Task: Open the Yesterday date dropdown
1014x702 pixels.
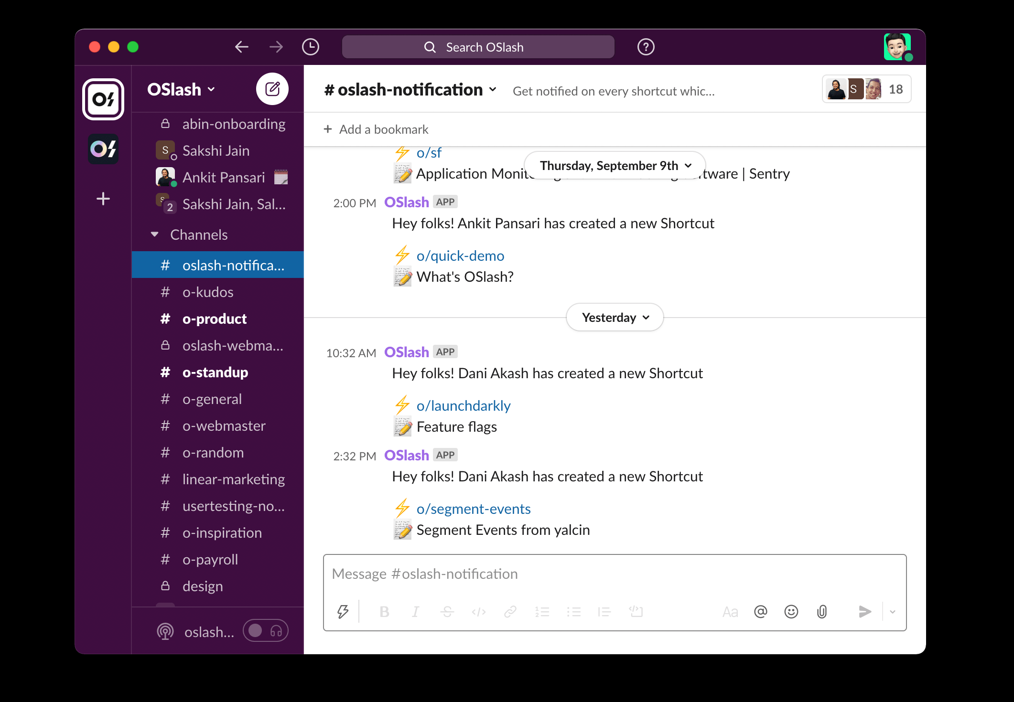Action: pos(615,318)
